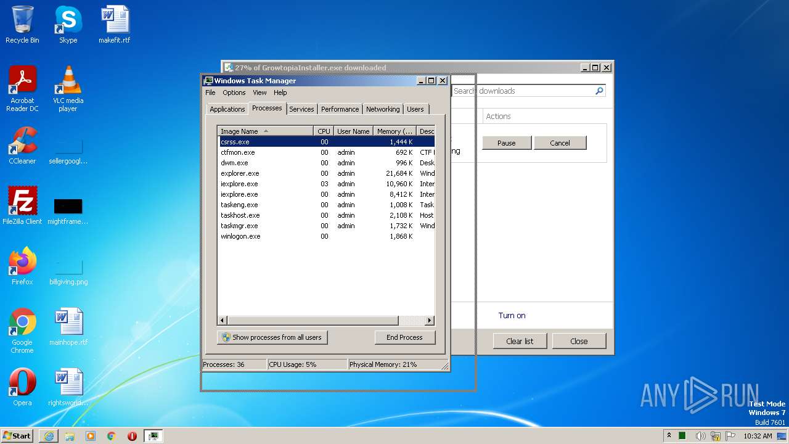Select iexplore.exe using 10,960 K memory

(326, 184)
